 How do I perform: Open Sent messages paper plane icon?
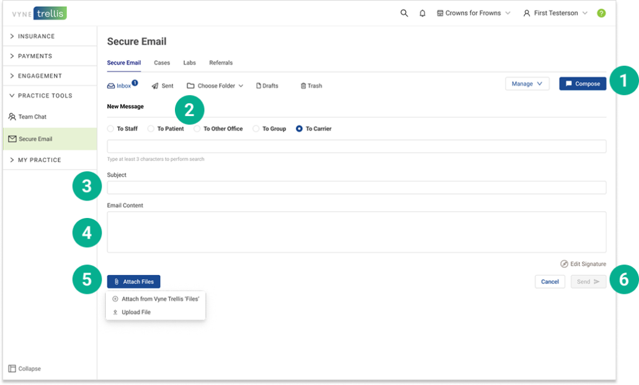coord(155,86)
